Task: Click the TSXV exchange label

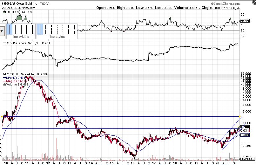Action: coord(44,3)
